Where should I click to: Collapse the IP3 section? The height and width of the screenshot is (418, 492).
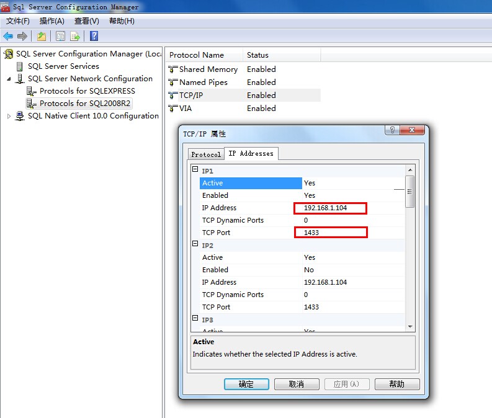click(x=195, y=318)
